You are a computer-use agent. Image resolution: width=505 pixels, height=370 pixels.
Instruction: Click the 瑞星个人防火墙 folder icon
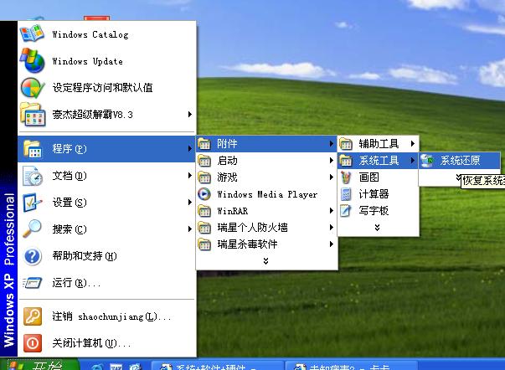coord(204,228)
